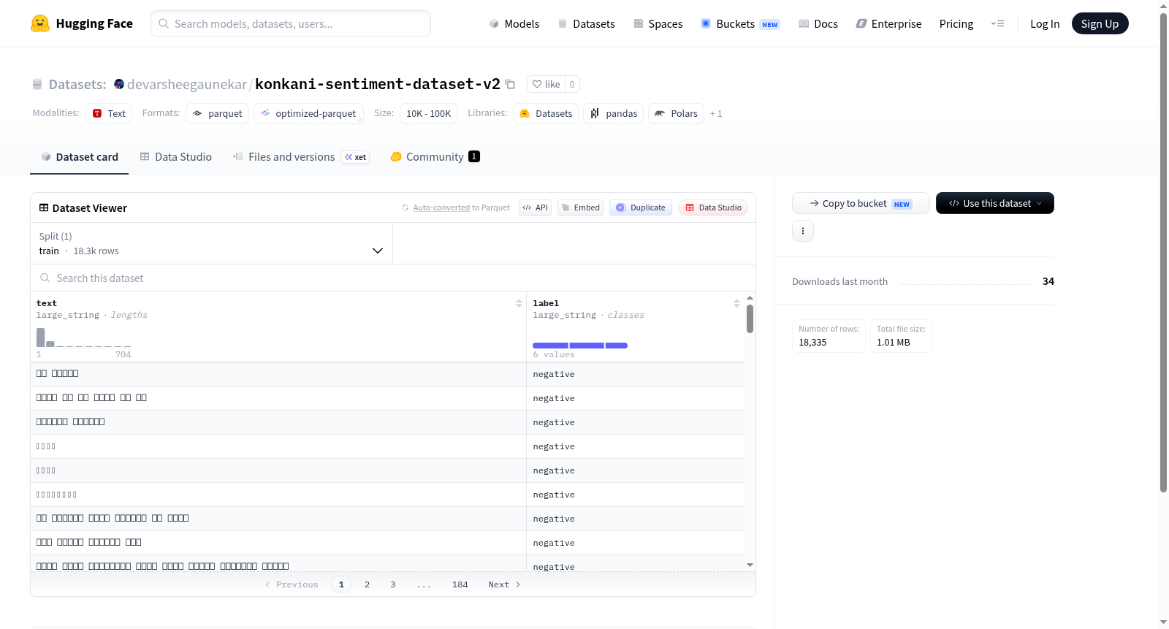Go to page 1 of results

341,584
